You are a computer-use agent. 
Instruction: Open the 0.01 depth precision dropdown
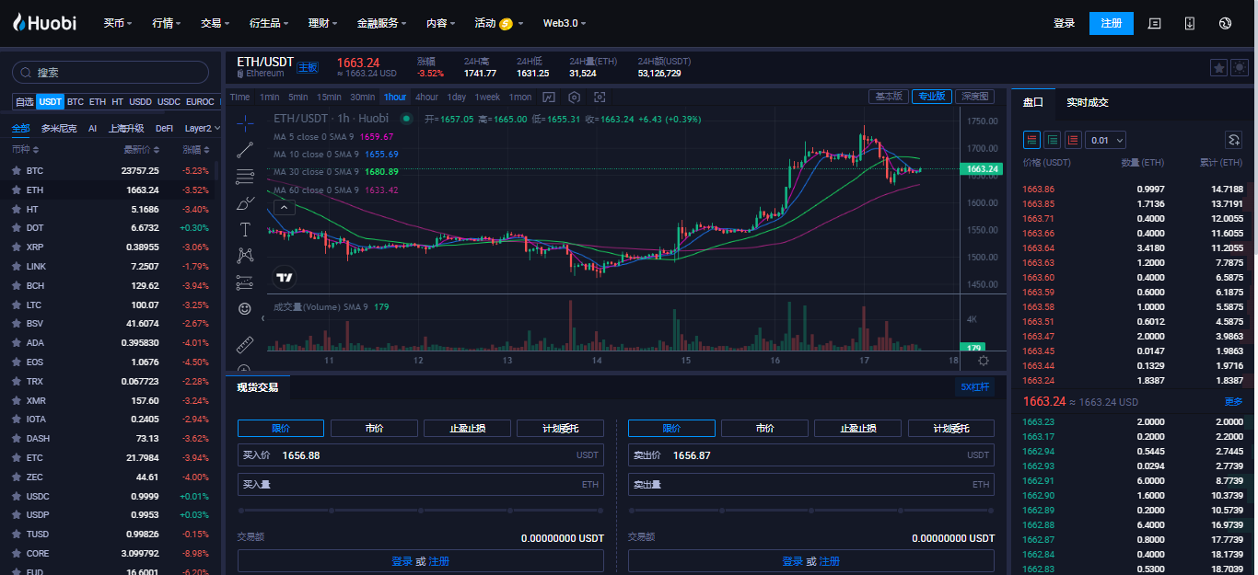point(1106,140)
